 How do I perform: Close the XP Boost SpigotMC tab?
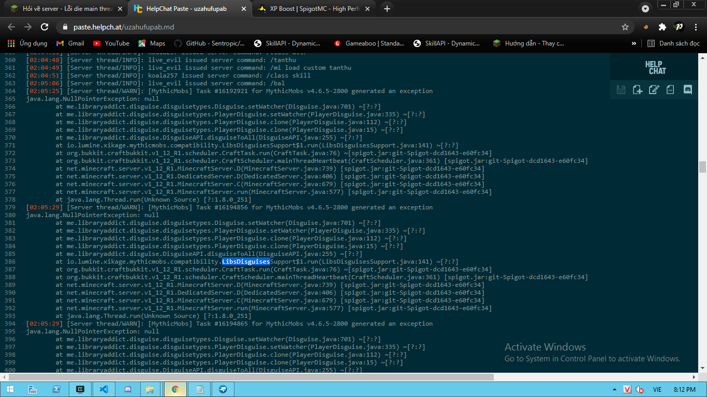click(x=367, y=9)
